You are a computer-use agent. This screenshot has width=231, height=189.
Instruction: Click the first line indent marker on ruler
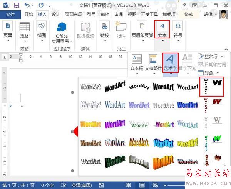(x=21, y=54)
